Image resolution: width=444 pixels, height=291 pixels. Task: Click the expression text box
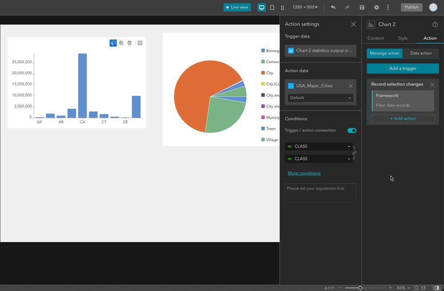pyautogui.click(x=320, y=193)
